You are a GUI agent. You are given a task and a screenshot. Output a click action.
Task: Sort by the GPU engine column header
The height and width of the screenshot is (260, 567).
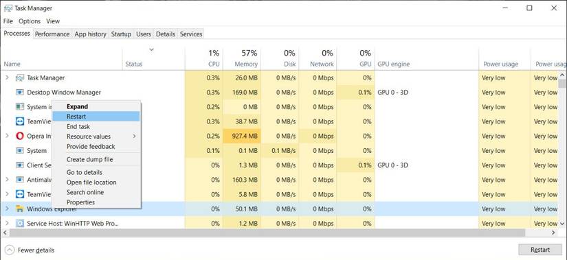[427, 58]
